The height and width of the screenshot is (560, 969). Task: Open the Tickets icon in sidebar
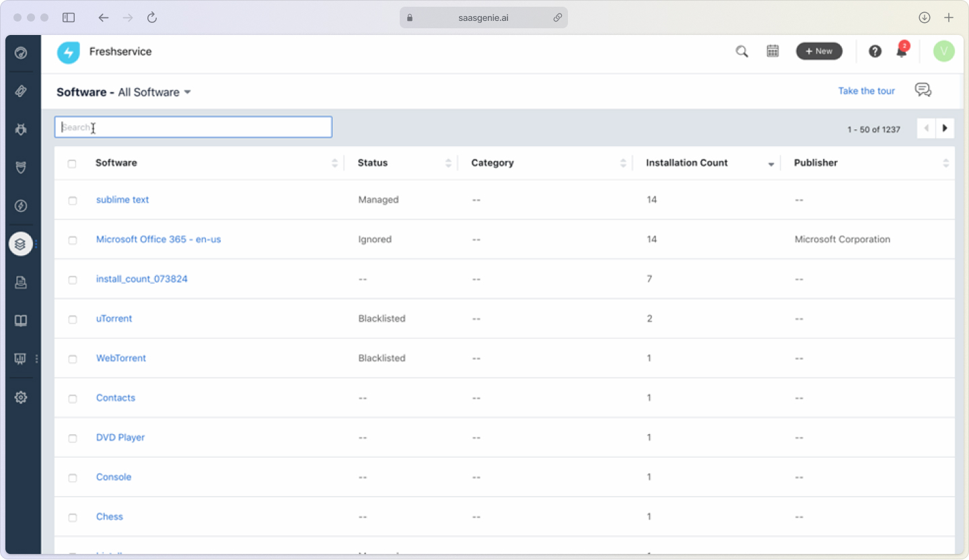click(x=21, y=91)
